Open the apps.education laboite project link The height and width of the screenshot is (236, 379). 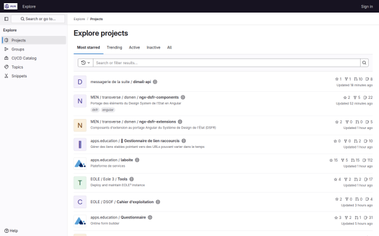[x=112, y=160]
